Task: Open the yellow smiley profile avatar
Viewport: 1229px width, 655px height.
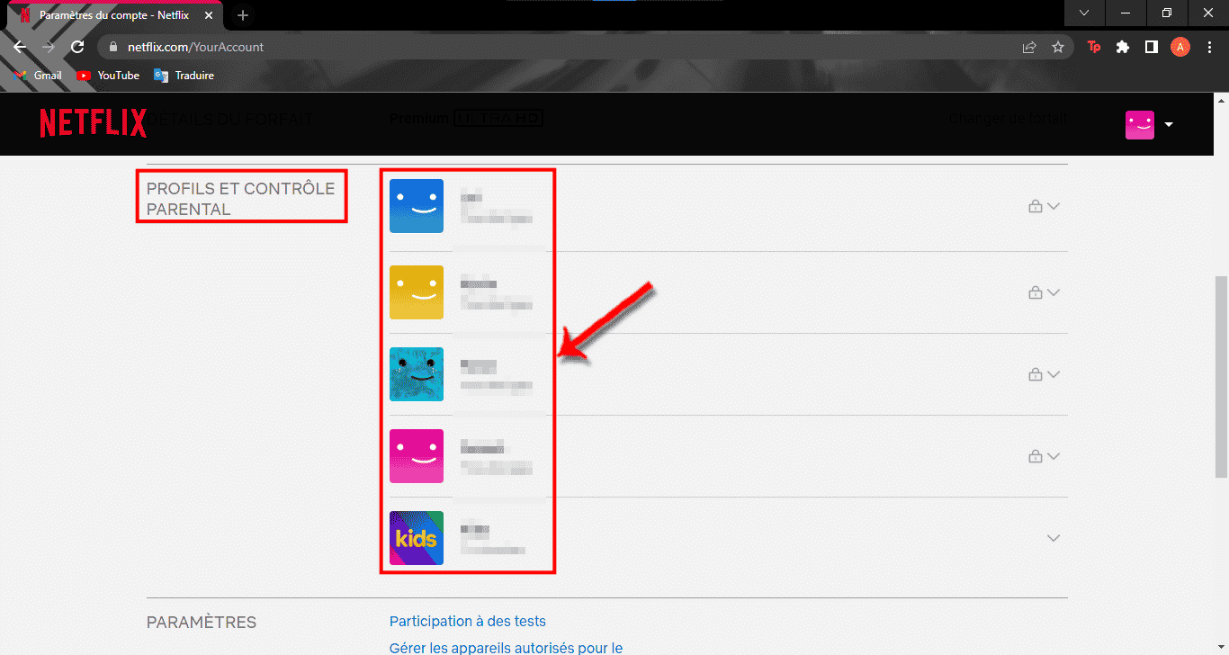Action: 417,292
